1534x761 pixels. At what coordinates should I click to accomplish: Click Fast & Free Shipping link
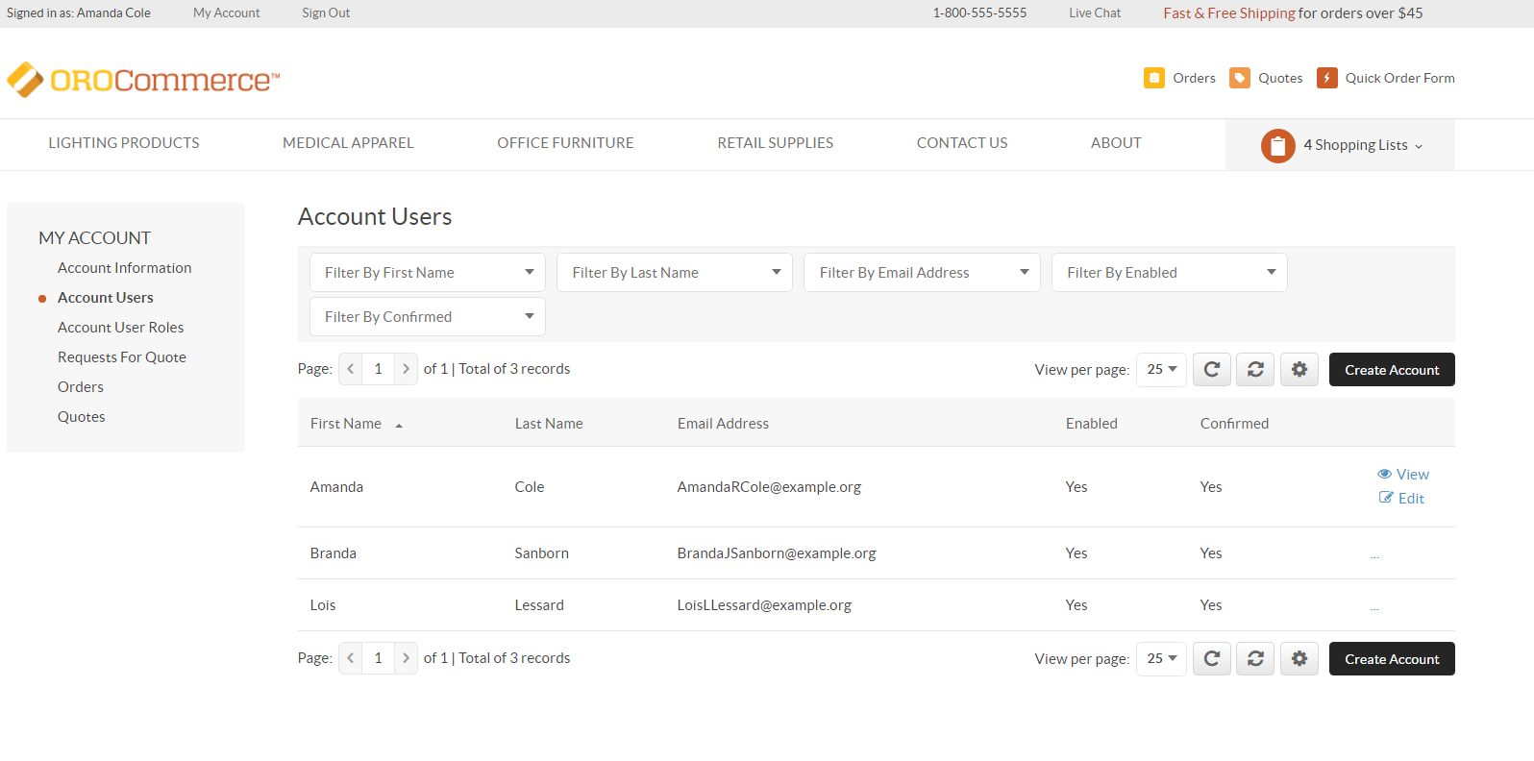point(1229,13)
